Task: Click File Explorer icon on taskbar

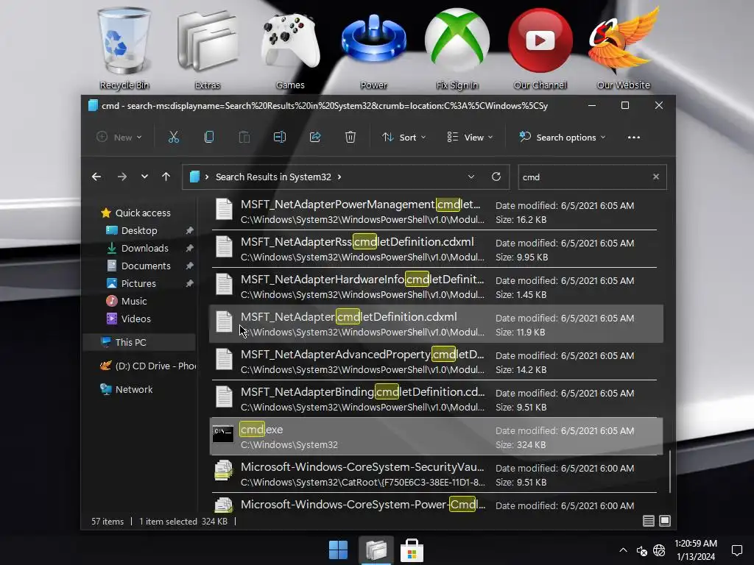Action: 376,550
